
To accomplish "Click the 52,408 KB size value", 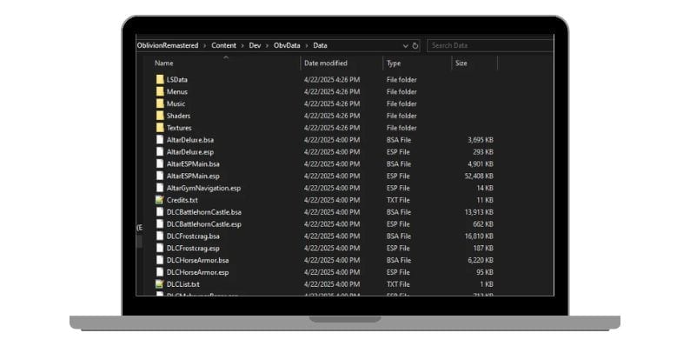I will coord(479,176).
